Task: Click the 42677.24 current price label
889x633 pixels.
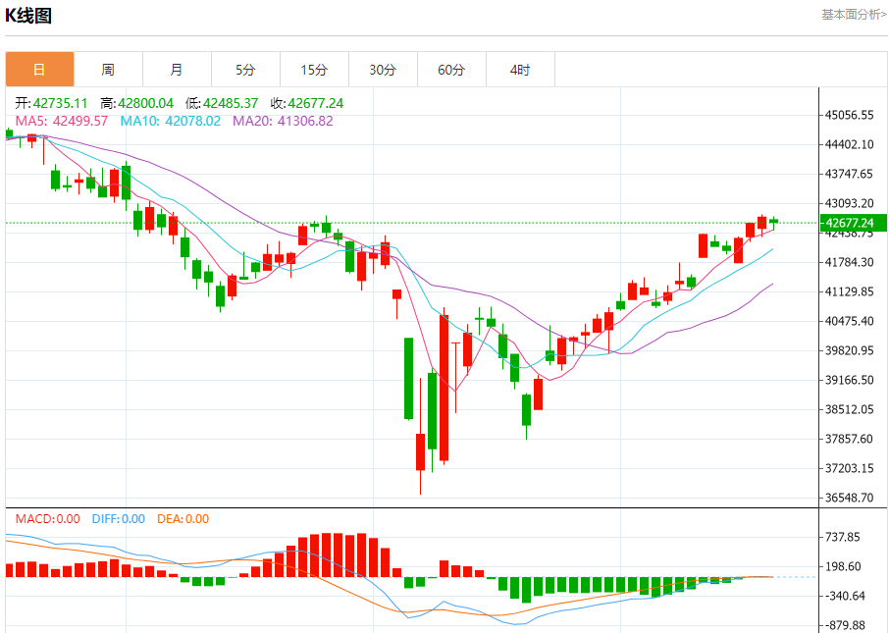Action: click(x=854, y=223)
